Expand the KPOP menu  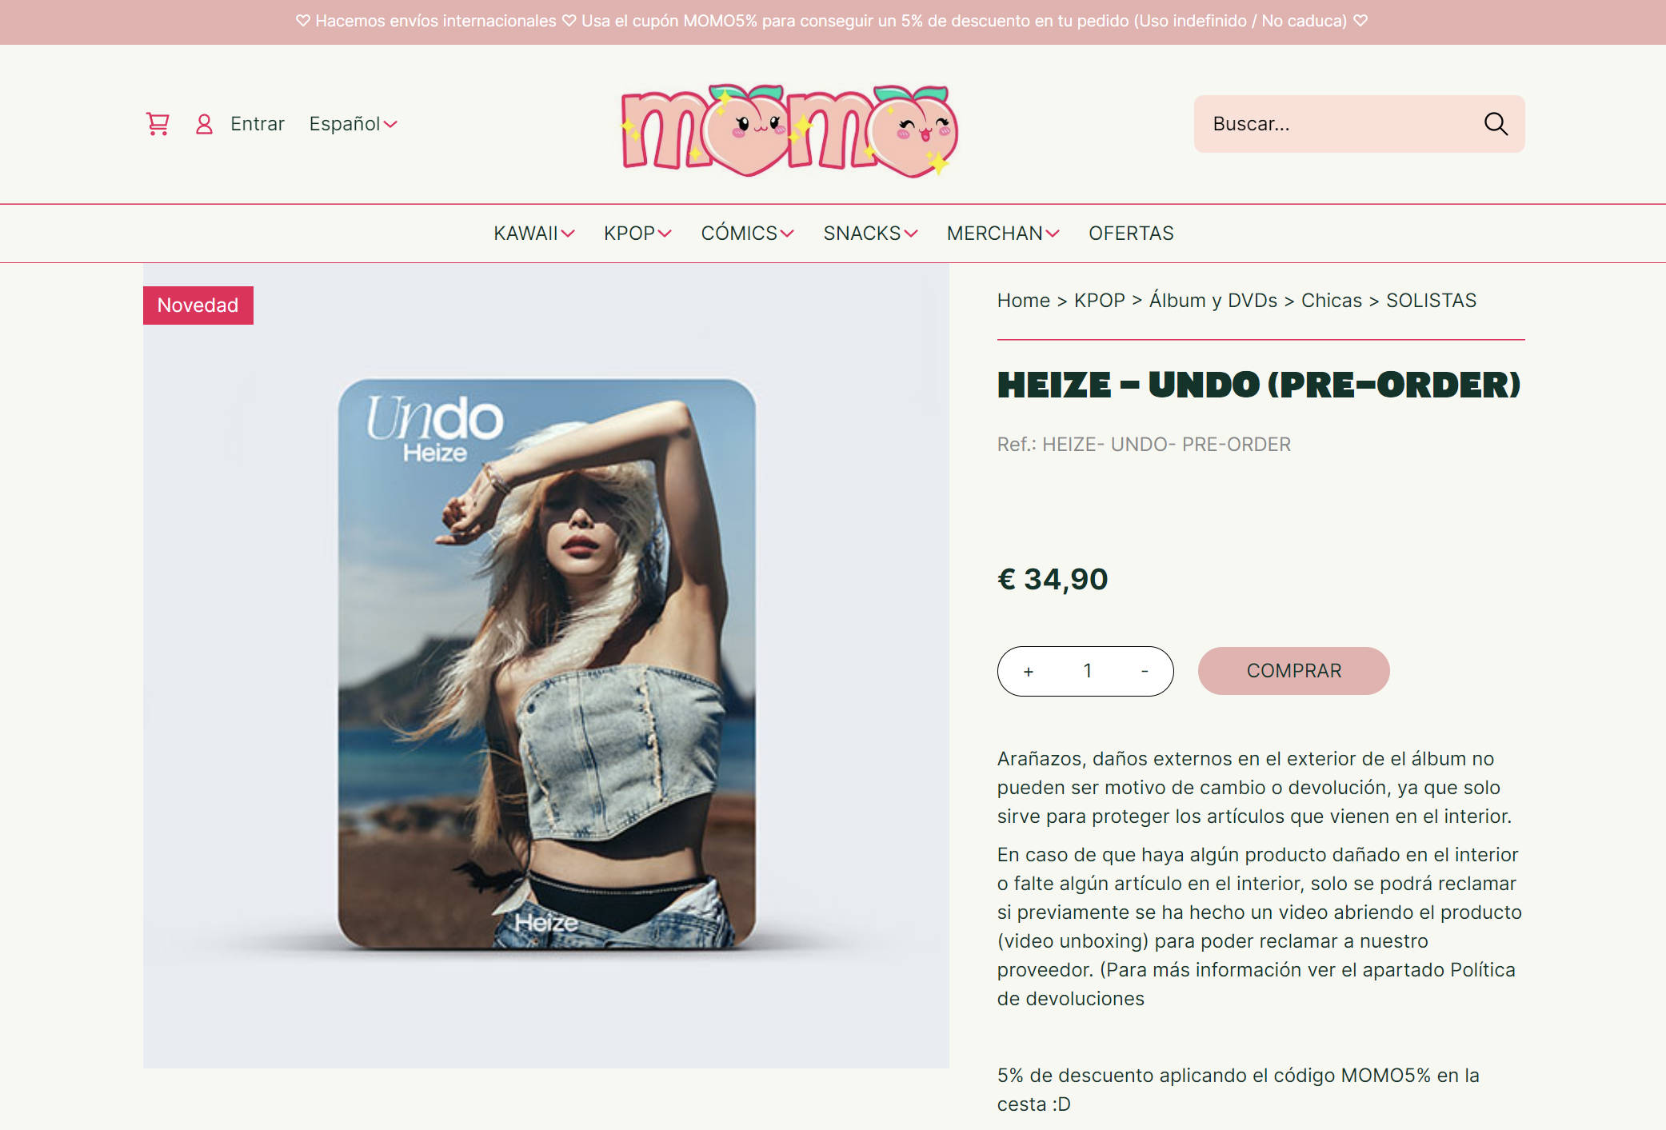point(637,234)
